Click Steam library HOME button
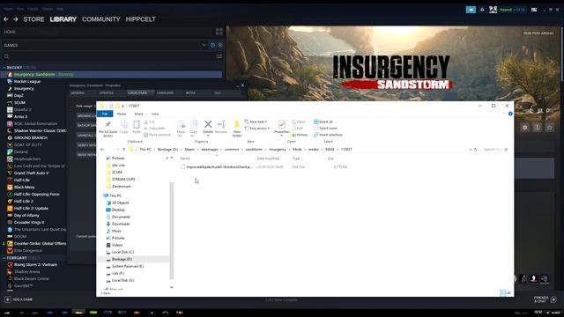This screenshot has height=317, width=564. point(10,32)
